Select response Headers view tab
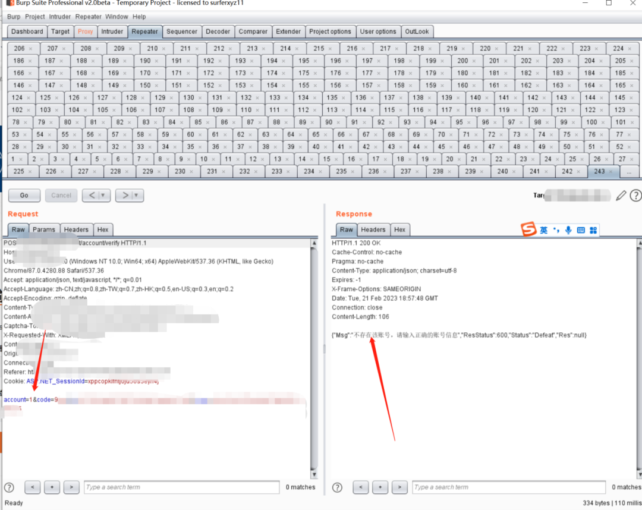The height and width of the screenshot is (510, 642). point(373,229)
